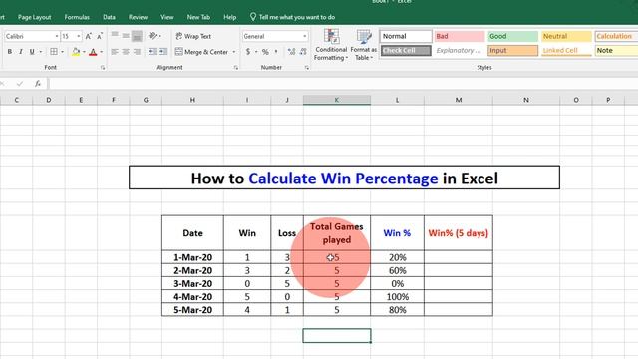Open the Help tab
Image resolution: width=638 pixels, height=359 pixels.
[x=230, y=17]
